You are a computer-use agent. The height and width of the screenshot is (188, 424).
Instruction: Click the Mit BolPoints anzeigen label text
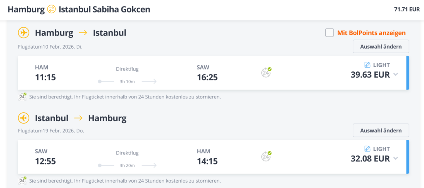[371, 33]
